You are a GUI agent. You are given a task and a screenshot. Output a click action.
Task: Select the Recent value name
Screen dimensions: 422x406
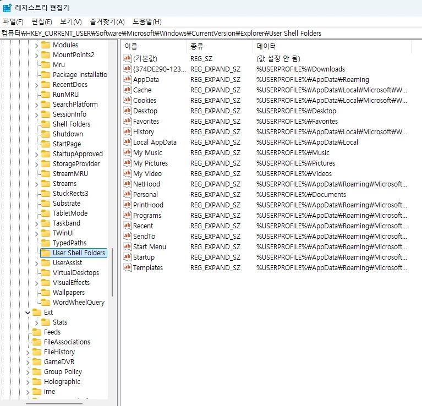pos(143,226)
